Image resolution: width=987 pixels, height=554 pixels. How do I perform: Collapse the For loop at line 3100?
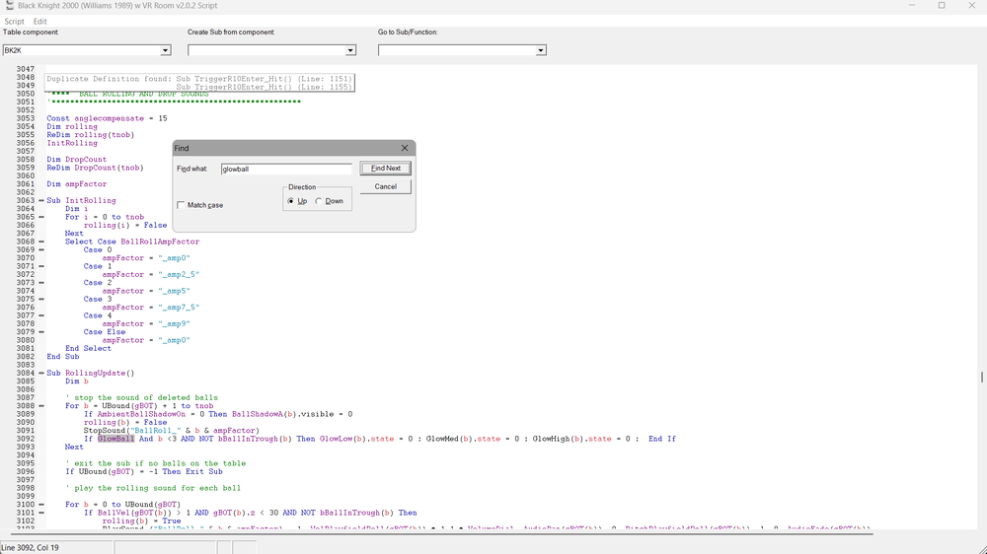coord(41,505)
